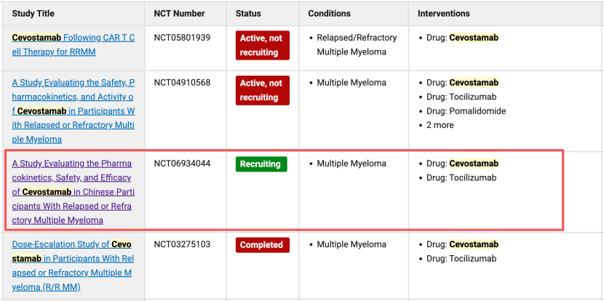Click the Status column header
Screen dimensions: 604x301
[x=248, y=14]
